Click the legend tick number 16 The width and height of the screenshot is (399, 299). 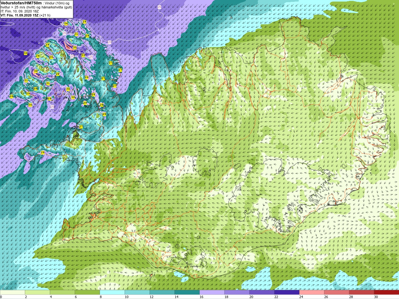pos(201,297)
